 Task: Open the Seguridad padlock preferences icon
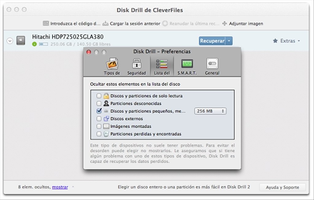tap(137, 63)
